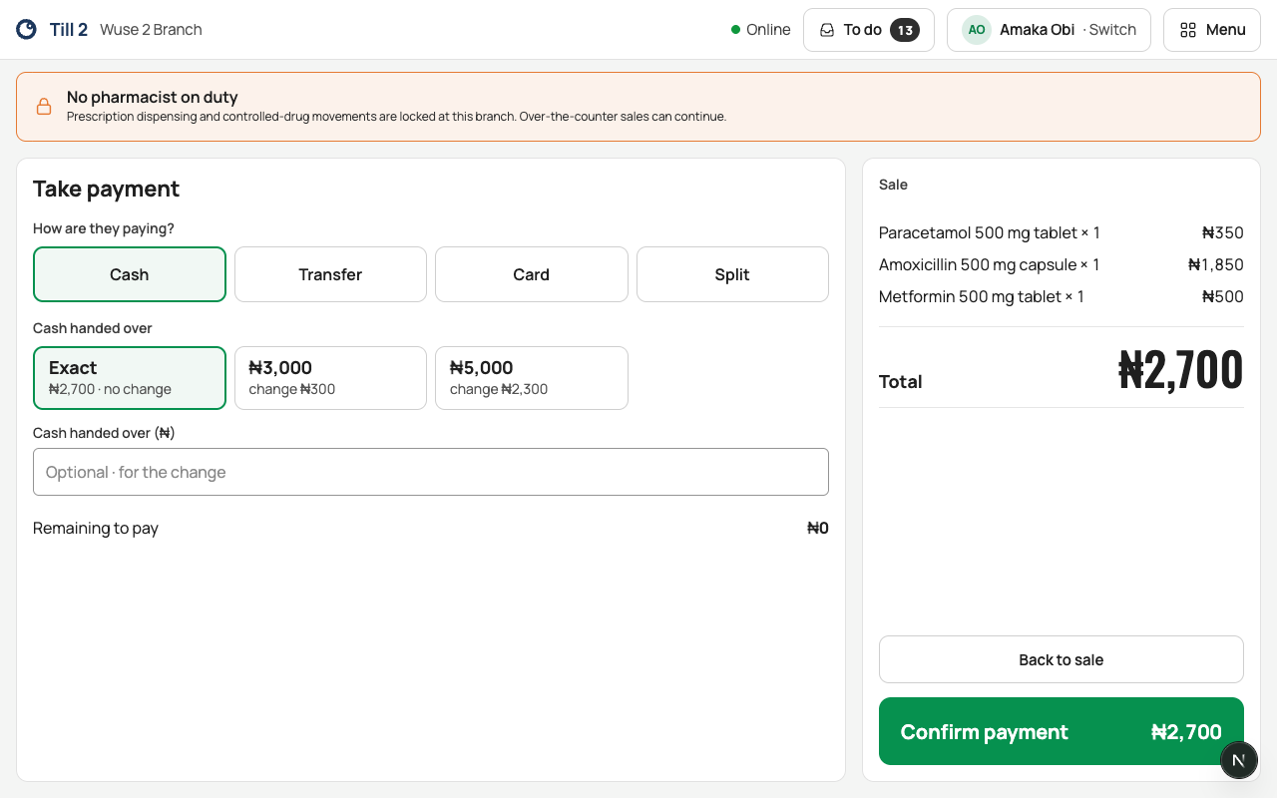The width and height of the screenshot is (1277, 798).
Task: Click the grid icon in Menu button
Action: tap(1188, 30)
